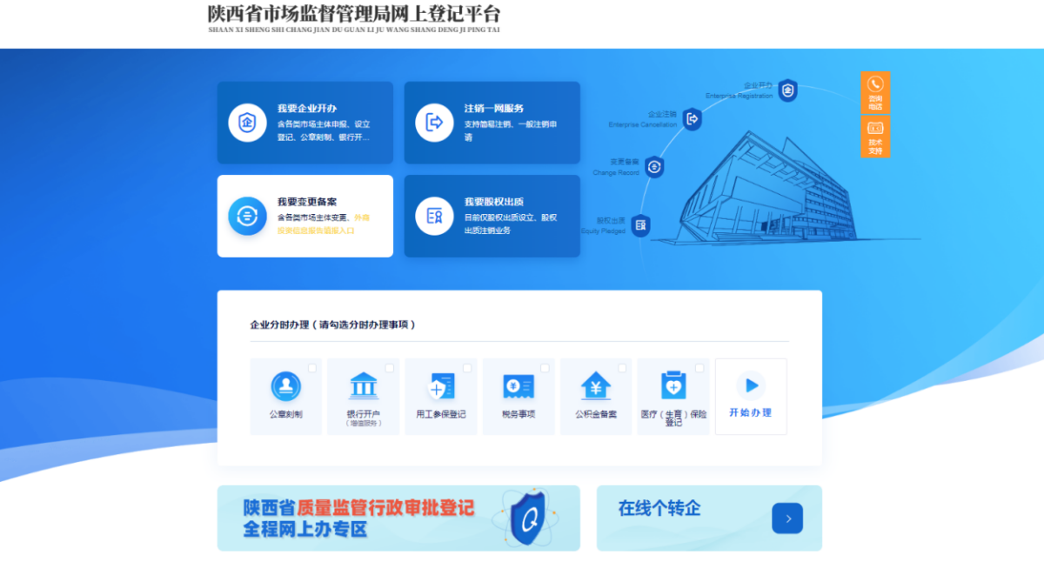
Task: Click the 税务事项 tax receipt icon
Action: pos(519,385)
